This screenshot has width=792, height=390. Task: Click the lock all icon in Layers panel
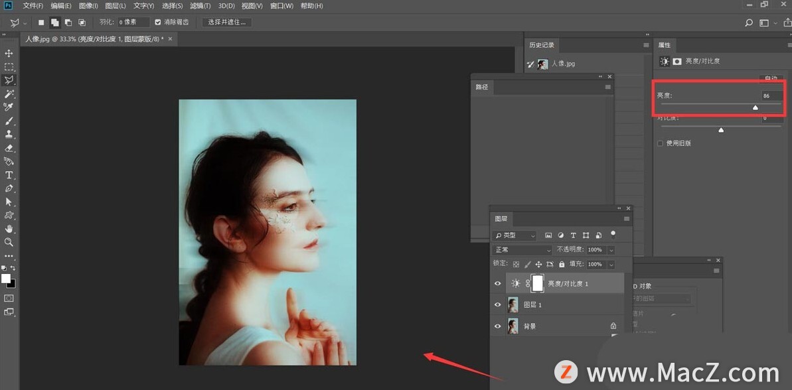(562, 264)
